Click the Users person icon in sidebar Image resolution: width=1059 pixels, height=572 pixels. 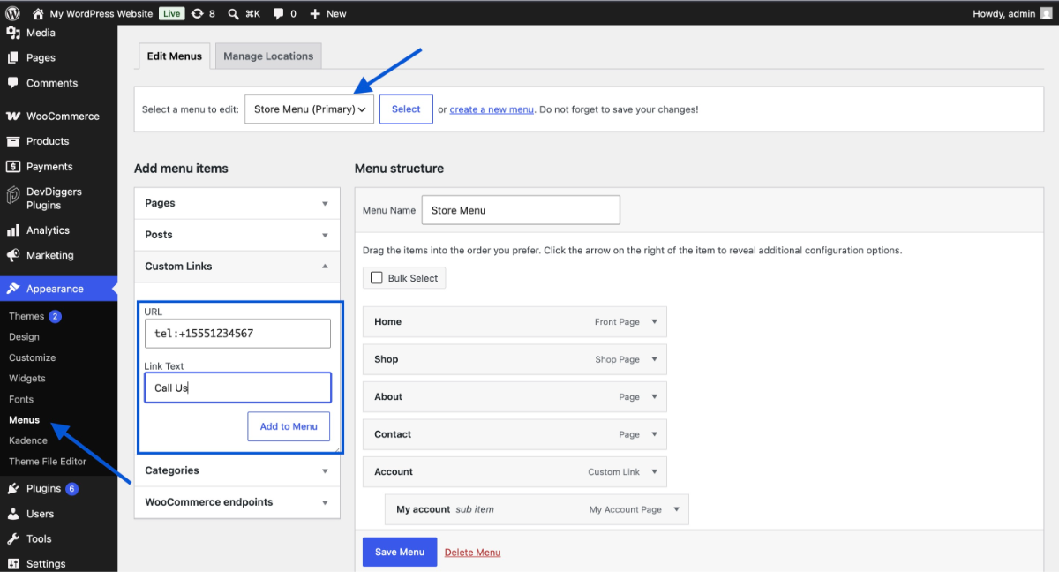tap(12, 514)
